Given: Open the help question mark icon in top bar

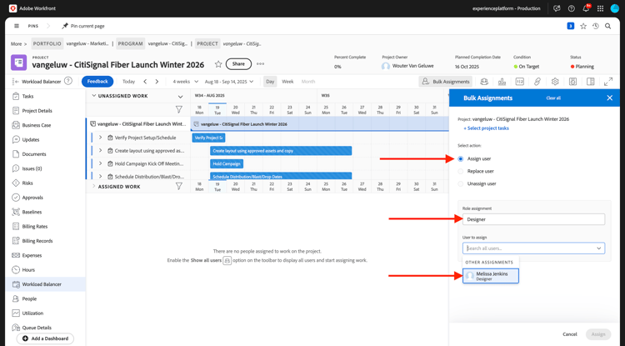Looking at the screenshot, I should click(x=571, y=8).
